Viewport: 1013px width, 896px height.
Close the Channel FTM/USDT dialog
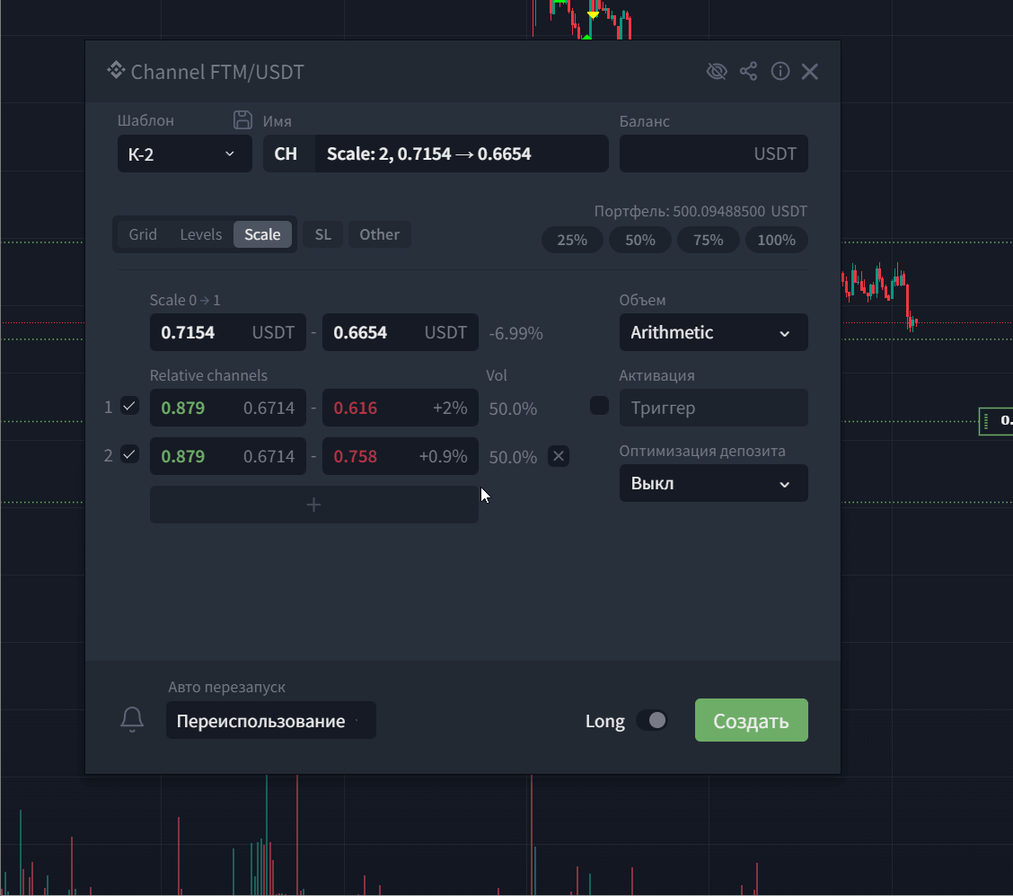(x=809, y=71)
